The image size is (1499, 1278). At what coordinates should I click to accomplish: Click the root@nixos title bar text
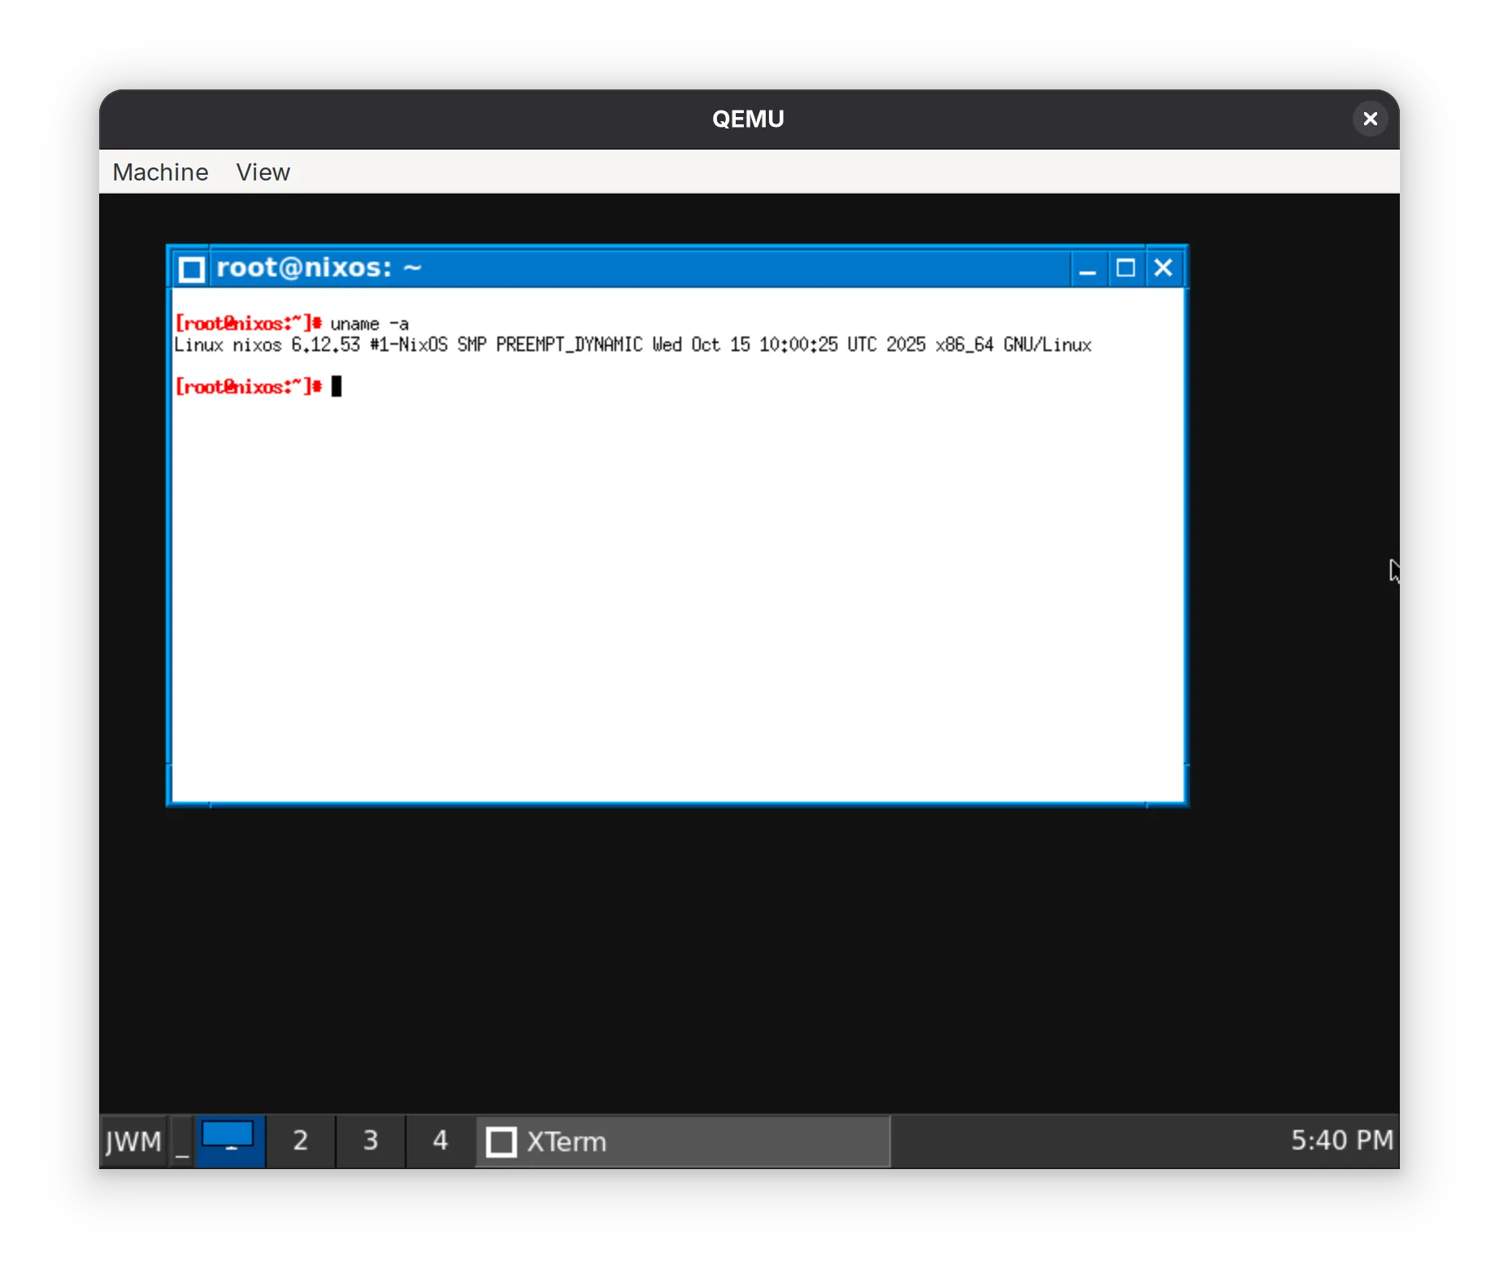[x=319, y=268]
